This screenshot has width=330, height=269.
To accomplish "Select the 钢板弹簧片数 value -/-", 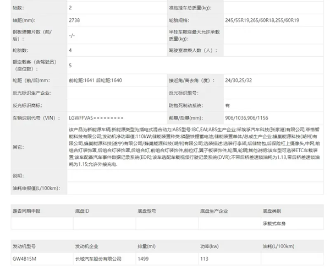I will pyautogui.click(x=72, y=36).
